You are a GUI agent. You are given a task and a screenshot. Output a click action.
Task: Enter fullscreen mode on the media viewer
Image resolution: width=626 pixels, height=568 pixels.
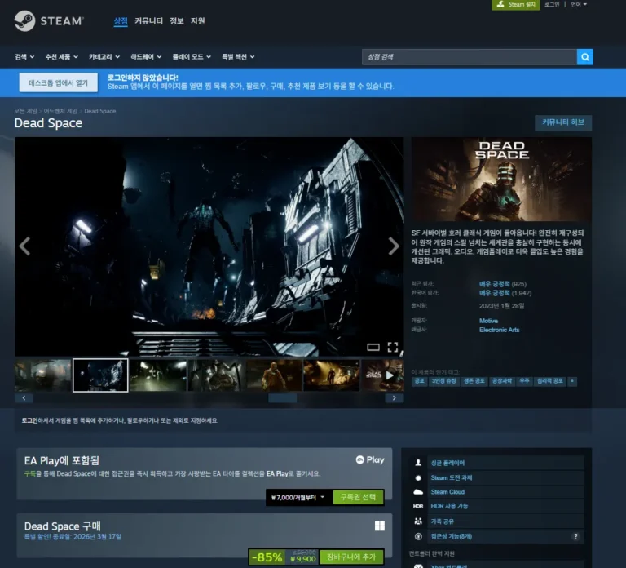(x=393, y=347)
